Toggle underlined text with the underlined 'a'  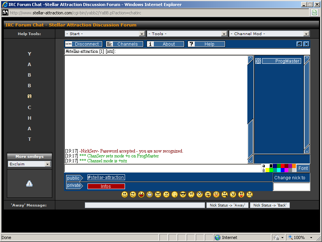pos(264,170)
